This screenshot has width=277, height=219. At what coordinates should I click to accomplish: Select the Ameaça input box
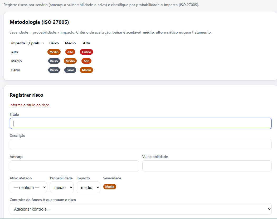[x=74, y=166]
